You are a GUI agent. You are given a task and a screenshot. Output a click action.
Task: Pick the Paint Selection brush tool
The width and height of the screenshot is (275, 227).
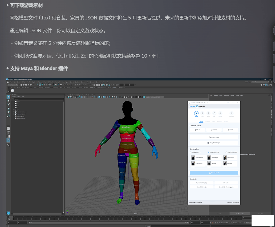pos(8,104)
